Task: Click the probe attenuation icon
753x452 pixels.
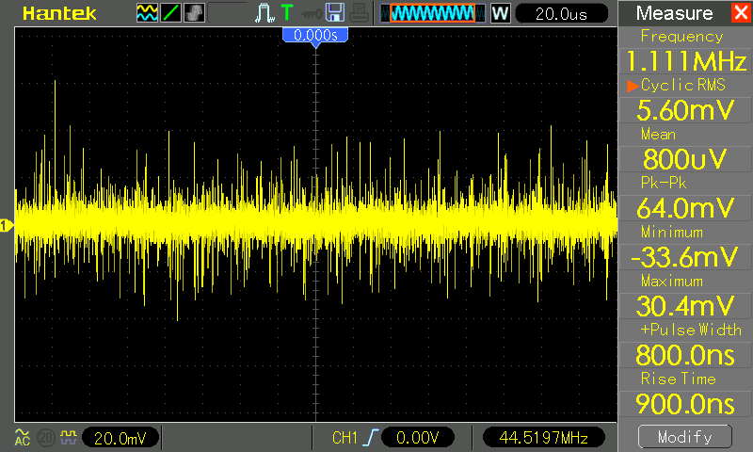Action: tap(68, 437)
